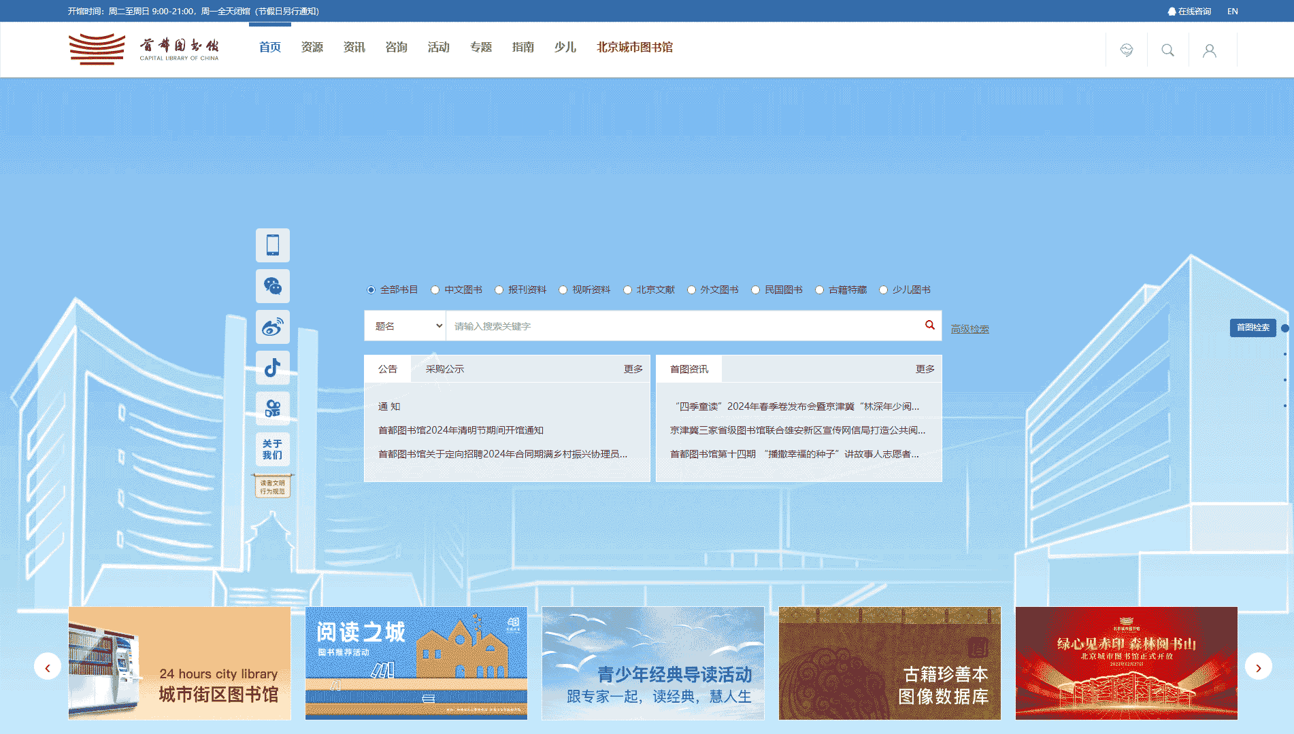Click 更多 in the 公告 panel
The width and height of the screenshot is (1294, 734).
(x=633, y=369)
